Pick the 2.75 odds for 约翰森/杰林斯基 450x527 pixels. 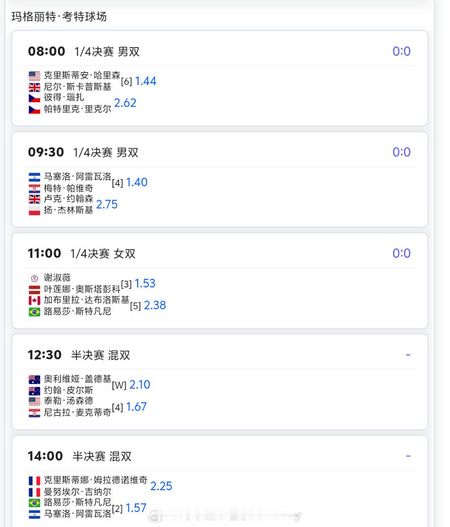pyautogui.click(x=107, y=204)
